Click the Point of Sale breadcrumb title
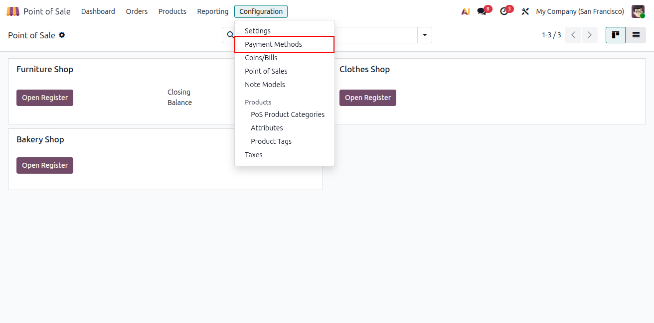 click(x=31, y=35)
